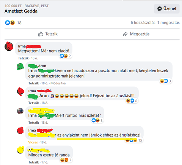Open reactions on 'Miért rontod más üzletét?' reply

coord(97,120)
